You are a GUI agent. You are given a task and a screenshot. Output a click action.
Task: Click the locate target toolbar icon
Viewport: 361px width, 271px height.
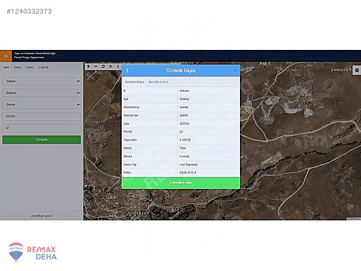[111, 66]
